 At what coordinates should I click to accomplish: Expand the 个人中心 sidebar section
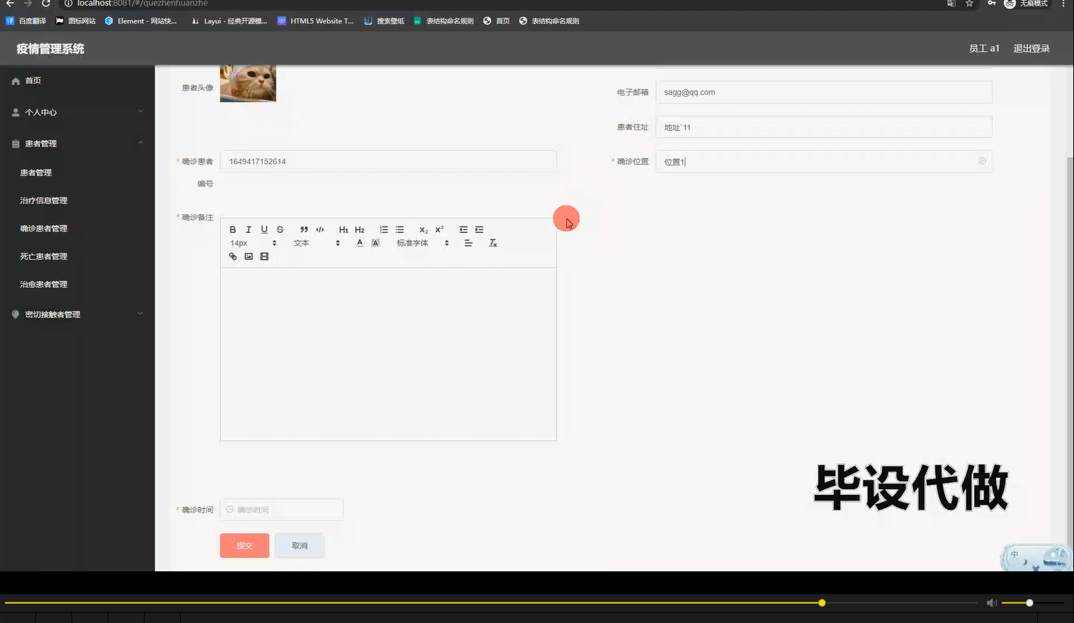point(41,112)
